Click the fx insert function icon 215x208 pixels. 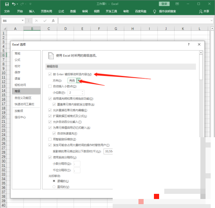(x=53, y=21)
